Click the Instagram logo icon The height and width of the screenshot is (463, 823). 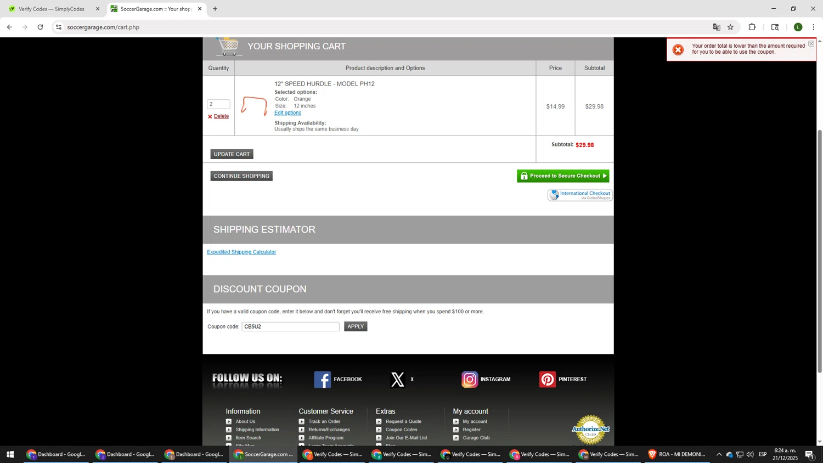point(470,379)
